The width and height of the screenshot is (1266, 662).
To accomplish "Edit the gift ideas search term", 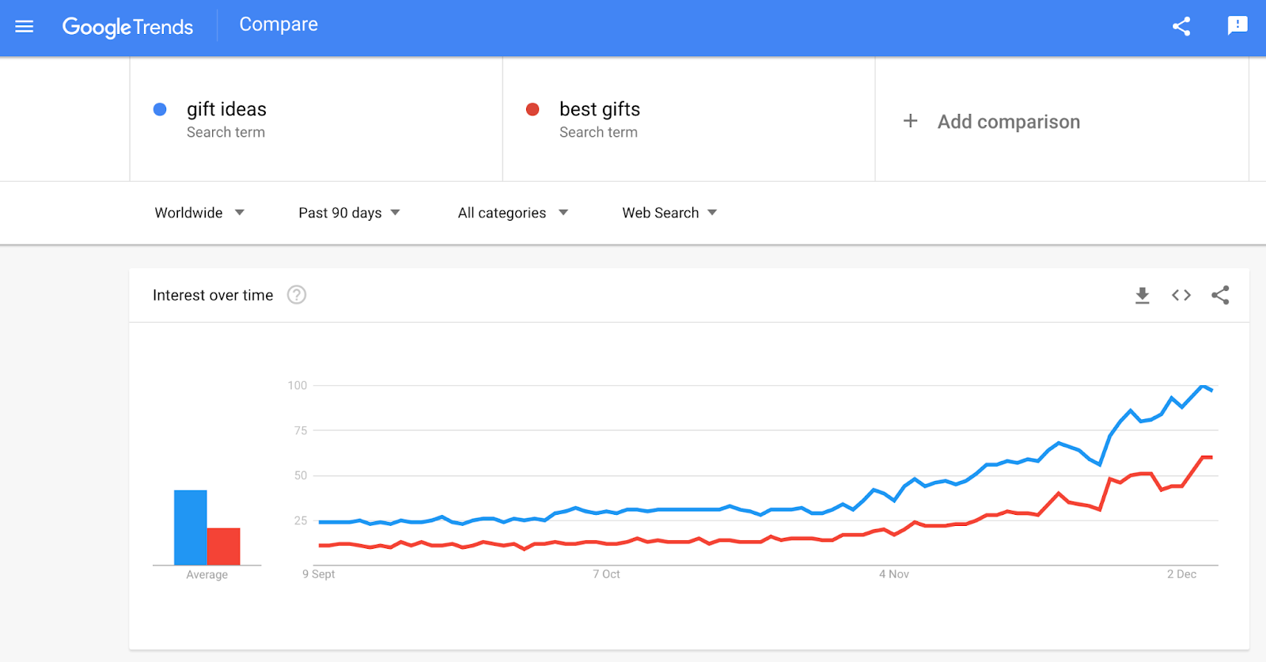I will tap(226, 109).
